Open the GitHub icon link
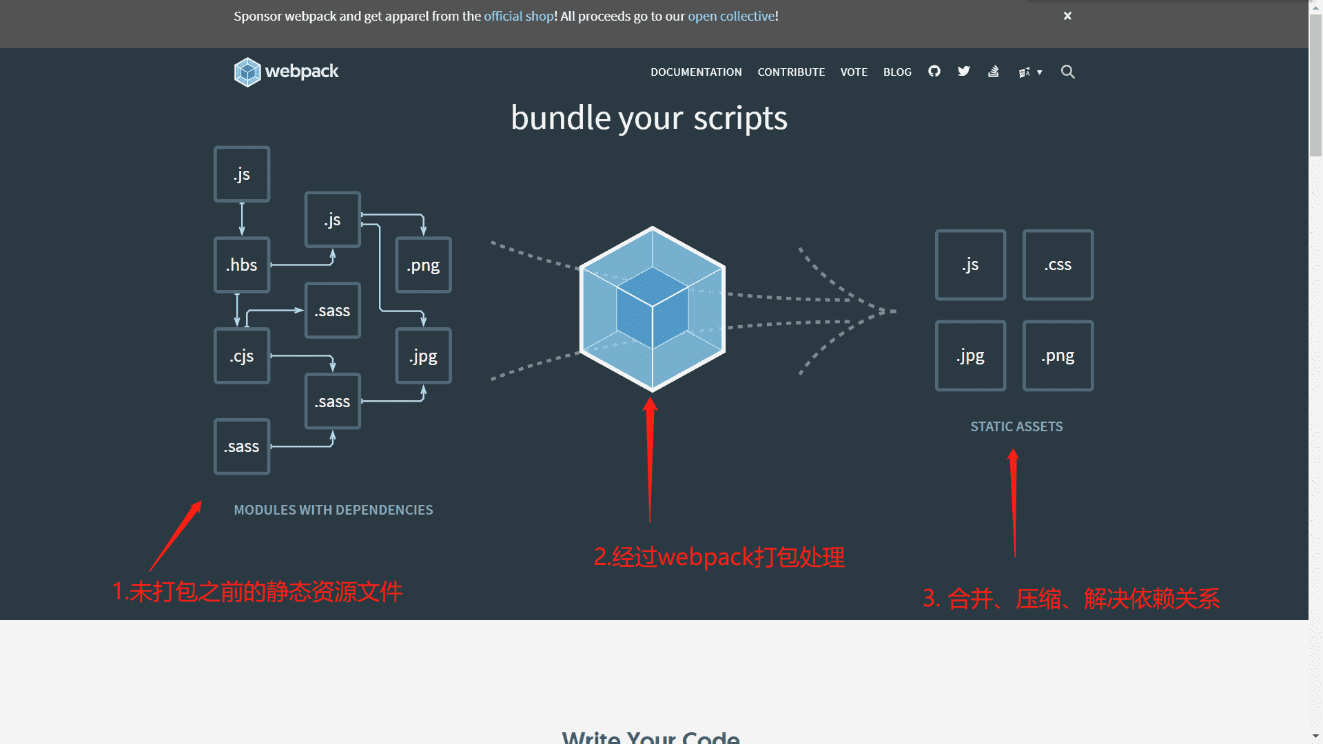Viewport: 1323px width, 744px height. 934,71
